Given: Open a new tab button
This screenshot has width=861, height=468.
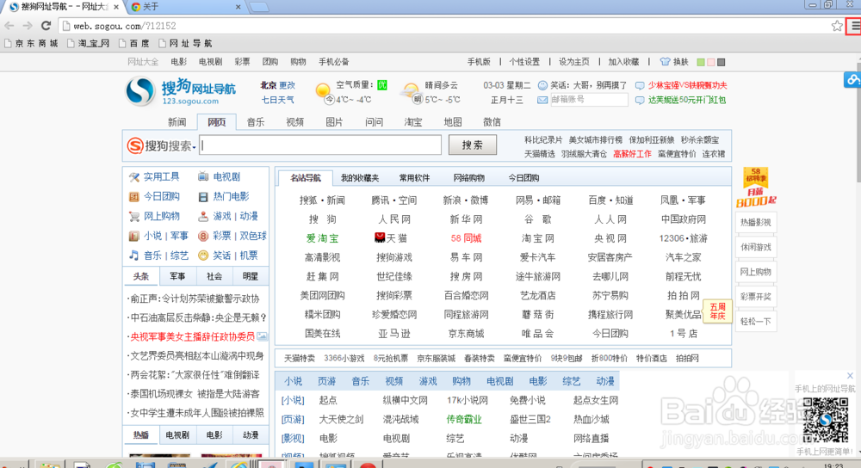Looking at the screenshot, I should coord(258,7).
